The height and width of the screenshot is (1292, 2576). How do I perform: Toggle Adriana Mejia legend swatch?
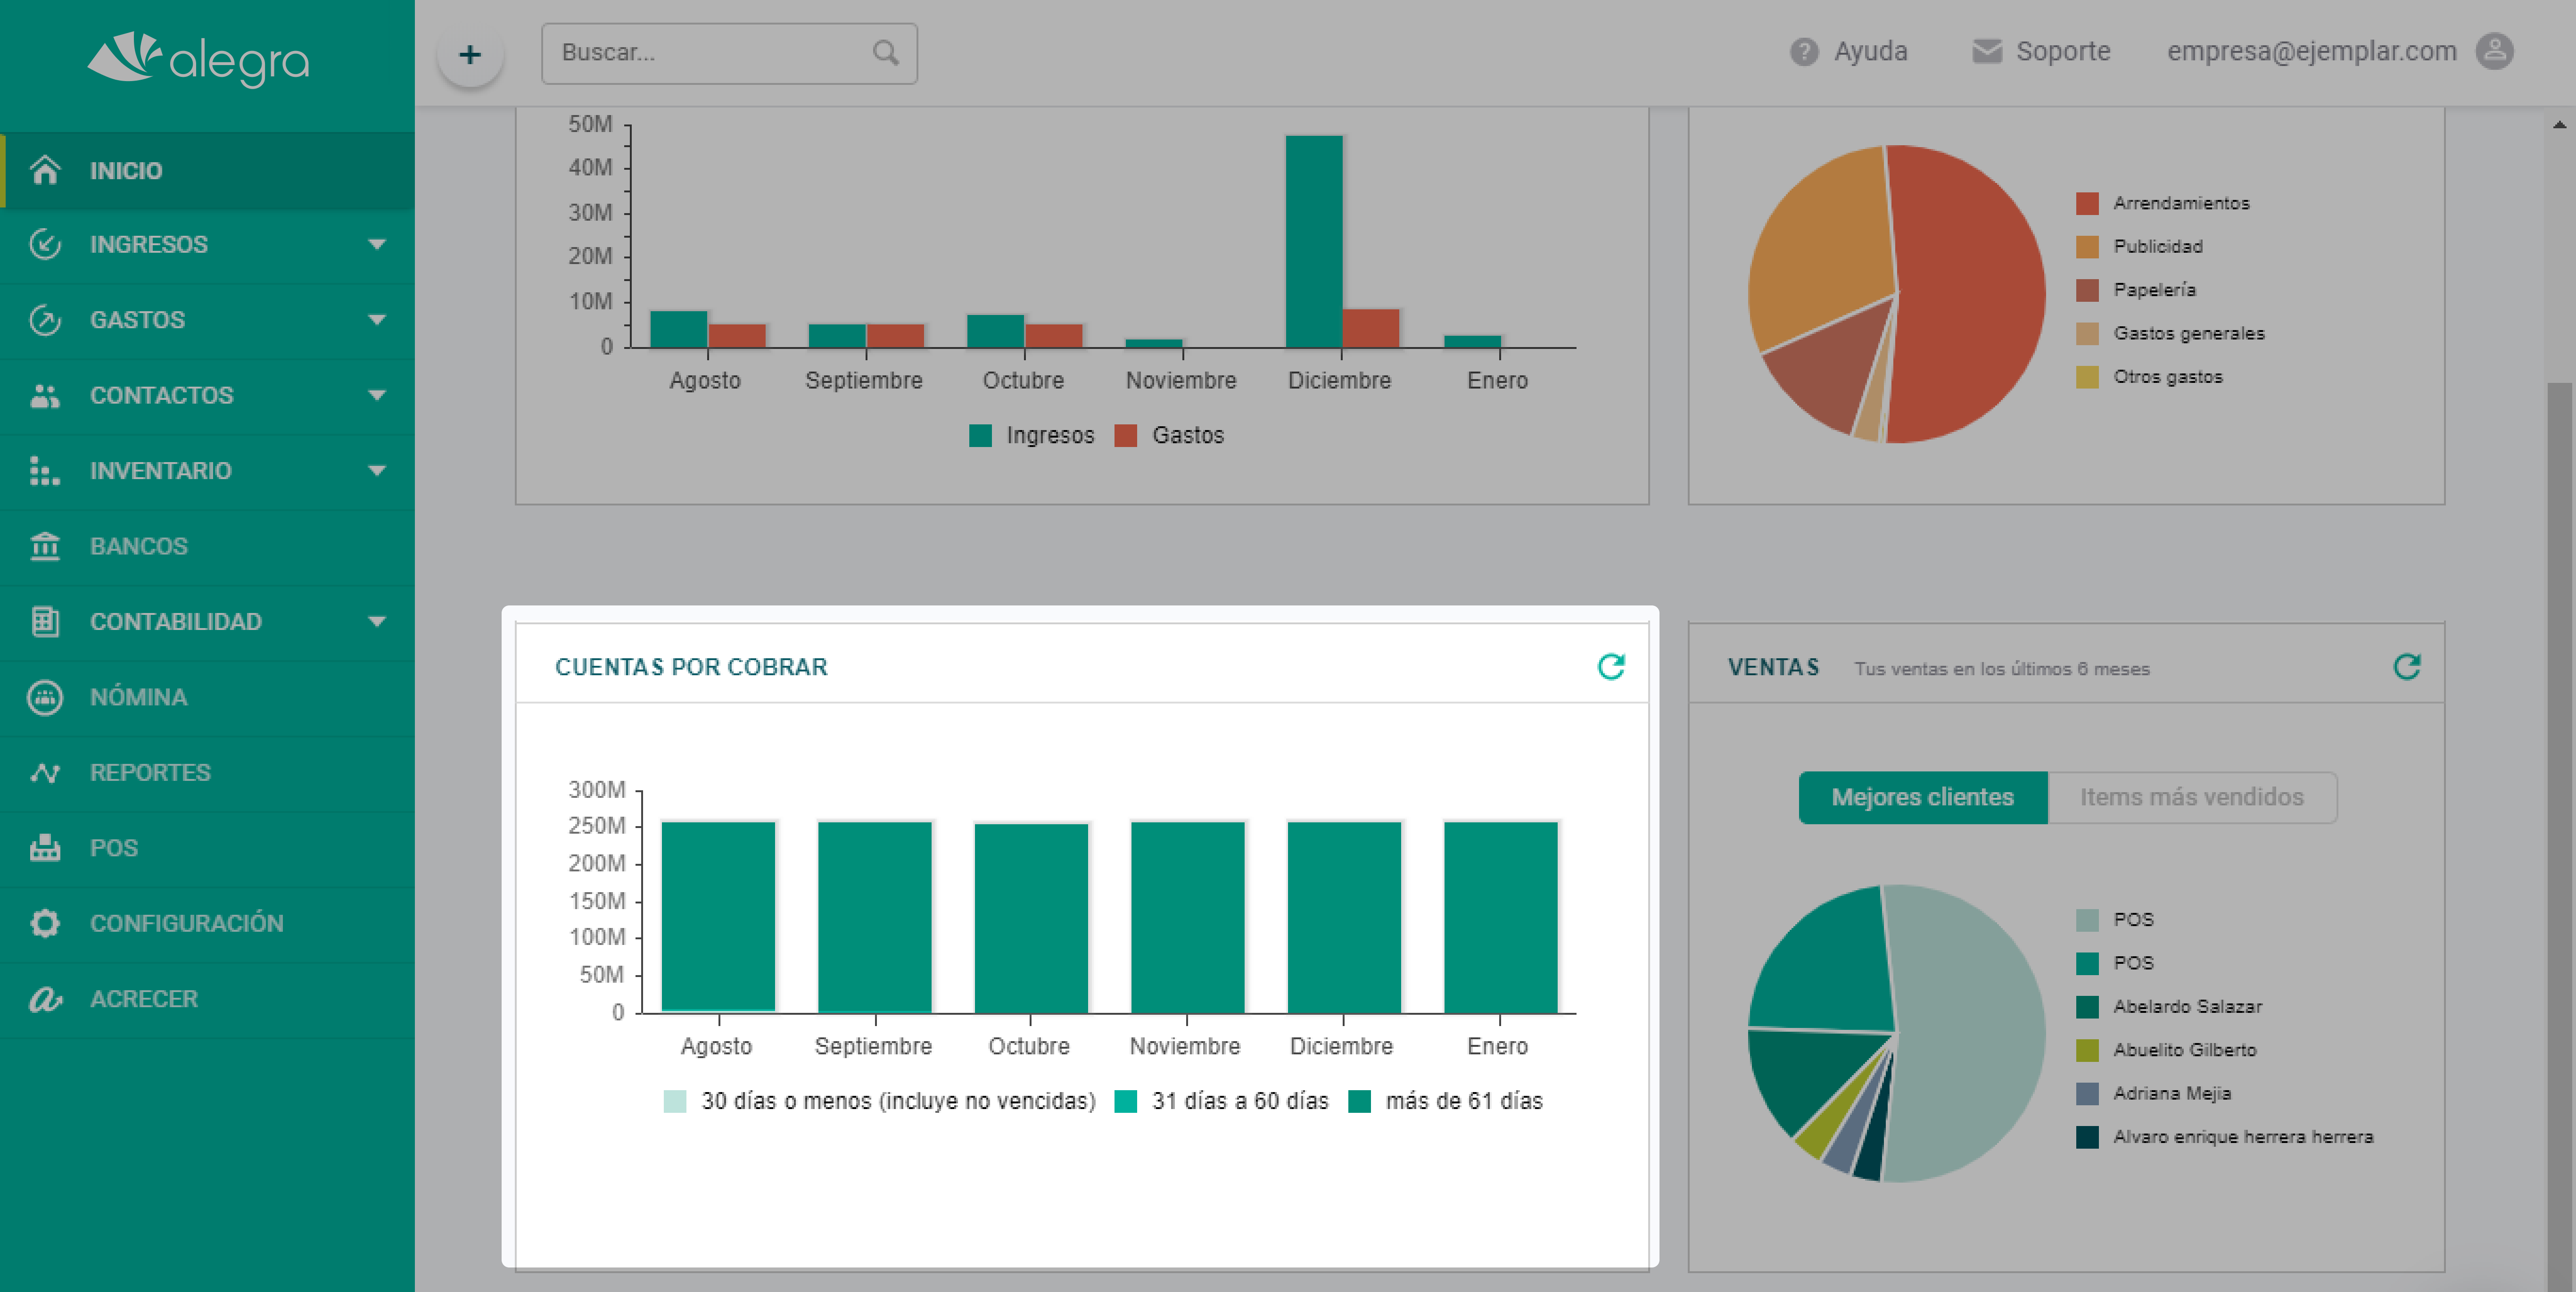click(2087, 1094)
